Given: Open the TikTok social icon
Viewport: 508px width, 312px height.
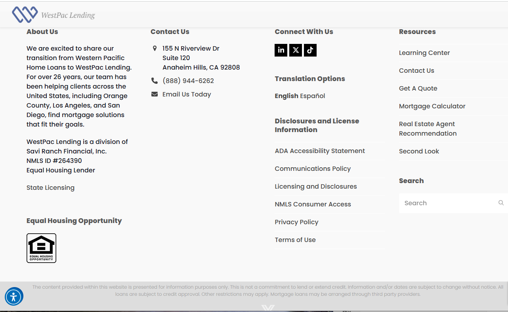Looking at the screenshot, I should 310,50.
